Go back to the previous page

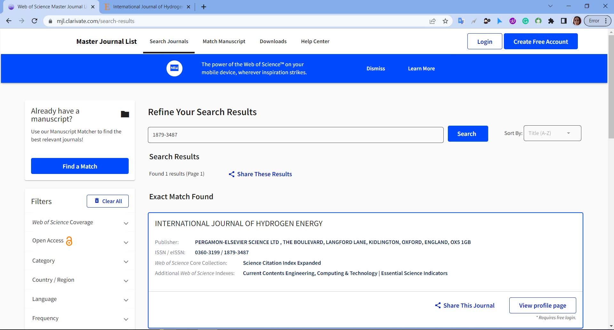9,21
